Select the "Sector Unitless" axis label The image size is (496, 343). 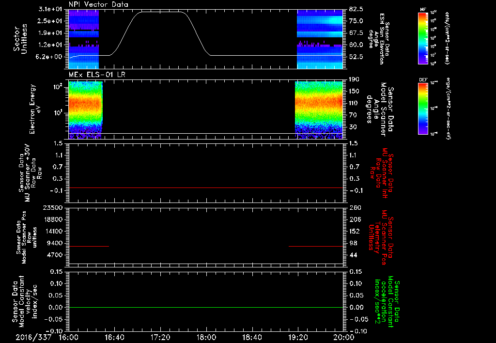(20, 39)
